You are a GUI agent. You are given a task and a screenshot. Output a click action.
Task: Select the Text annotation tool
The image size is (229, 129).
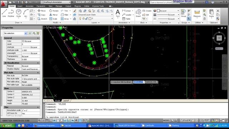pyautogui.click(x=118, y=13)
